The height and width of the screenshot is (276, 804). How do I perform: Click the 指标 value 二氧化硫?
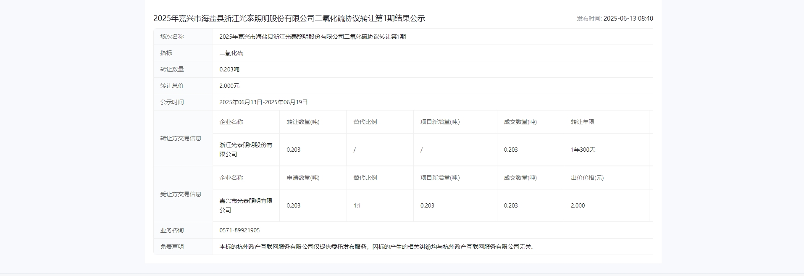point(231,53)
